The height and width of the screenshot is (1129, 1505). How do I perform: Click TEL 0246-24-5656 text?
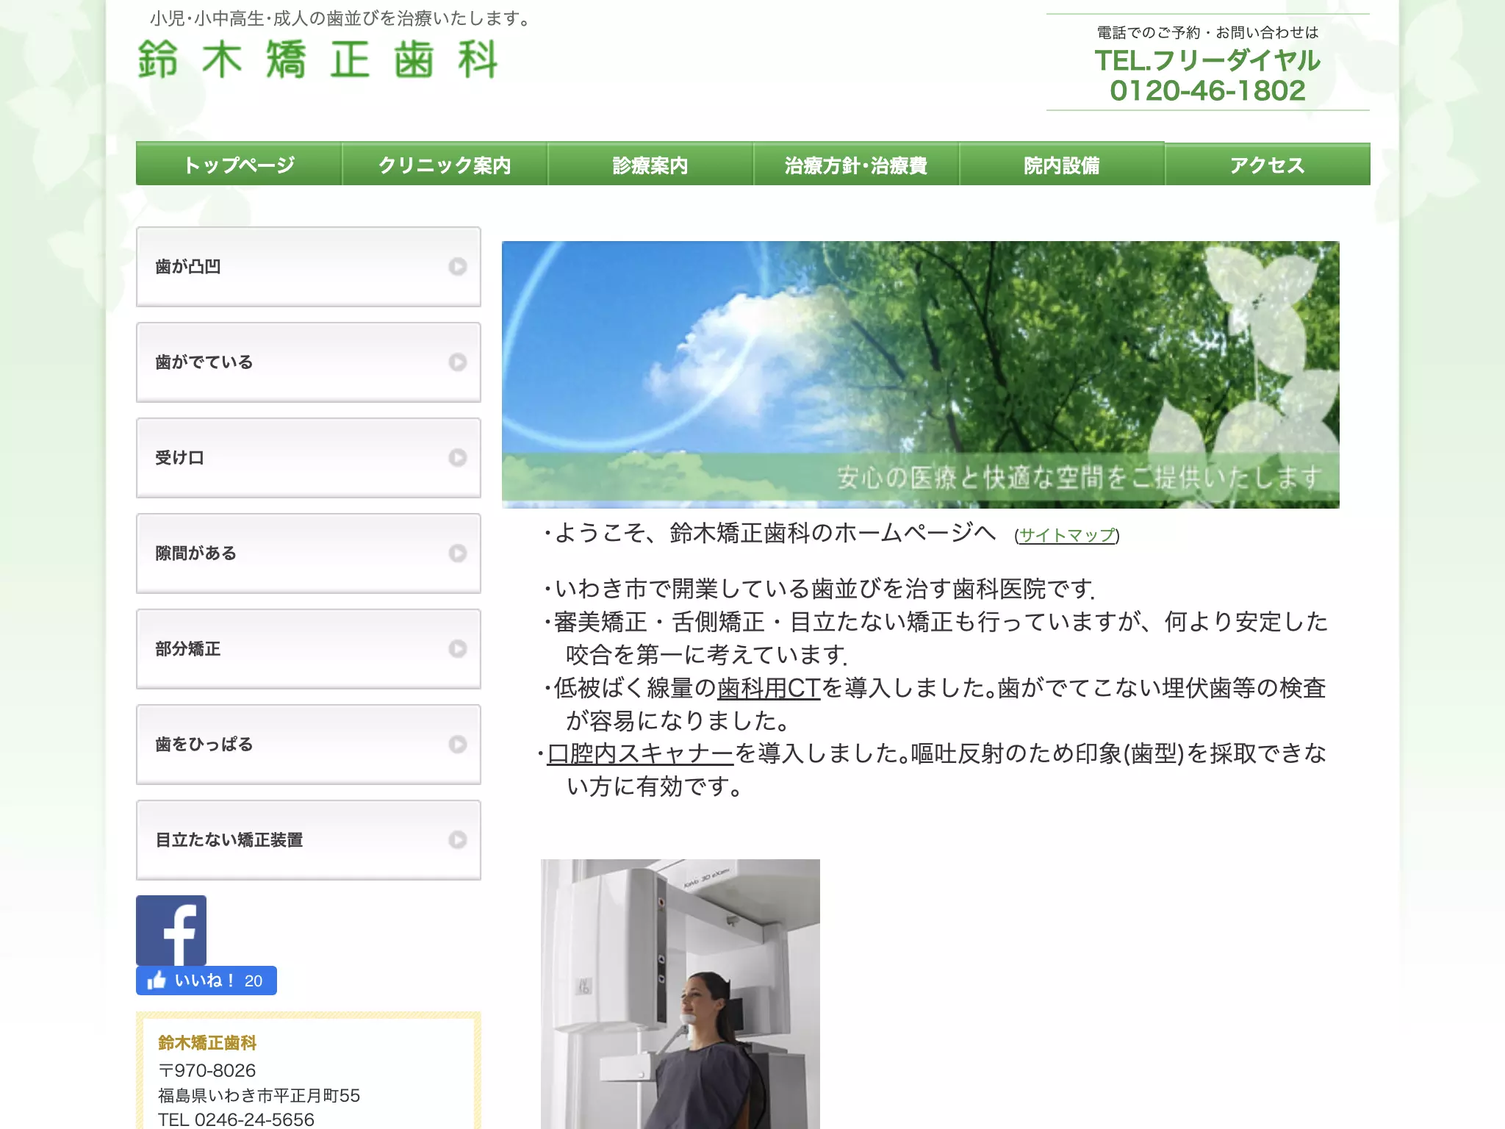(x=236, y=1119)
